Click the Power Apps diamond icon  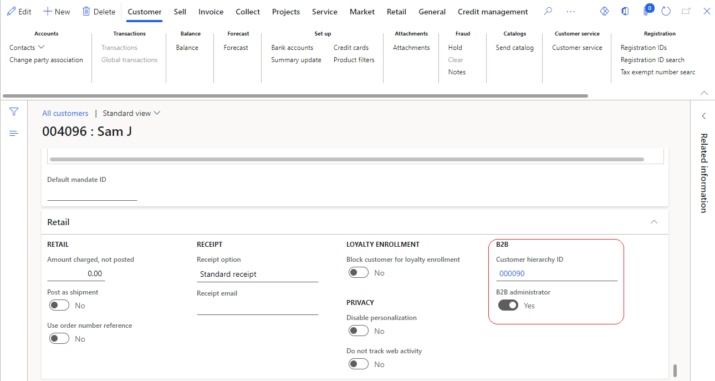[x=605, y=12]
